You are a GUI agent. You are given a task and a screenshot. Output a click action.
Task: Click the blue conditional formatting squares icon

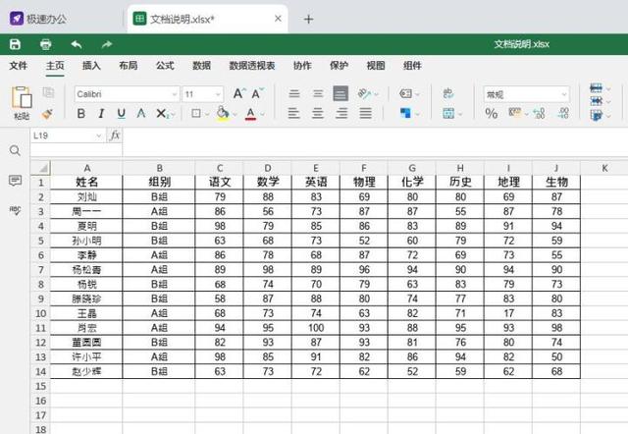pyautogui.click(x=405, y=113)
